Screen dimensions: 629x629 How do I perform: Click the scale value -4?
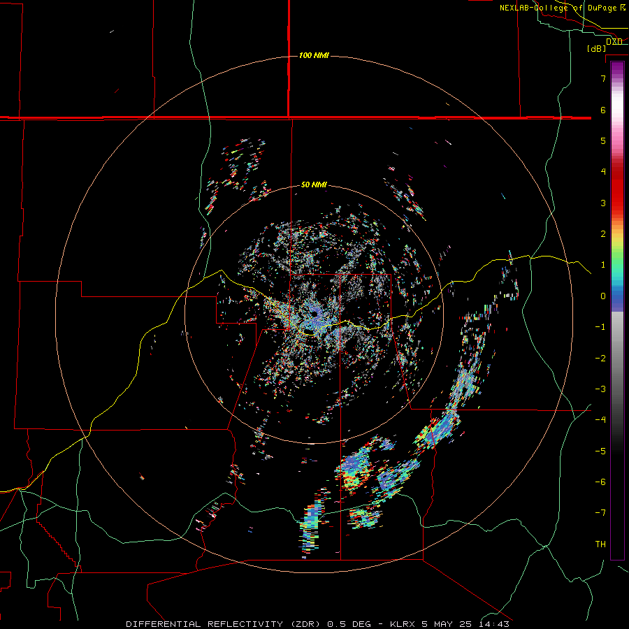coord(600,419)
